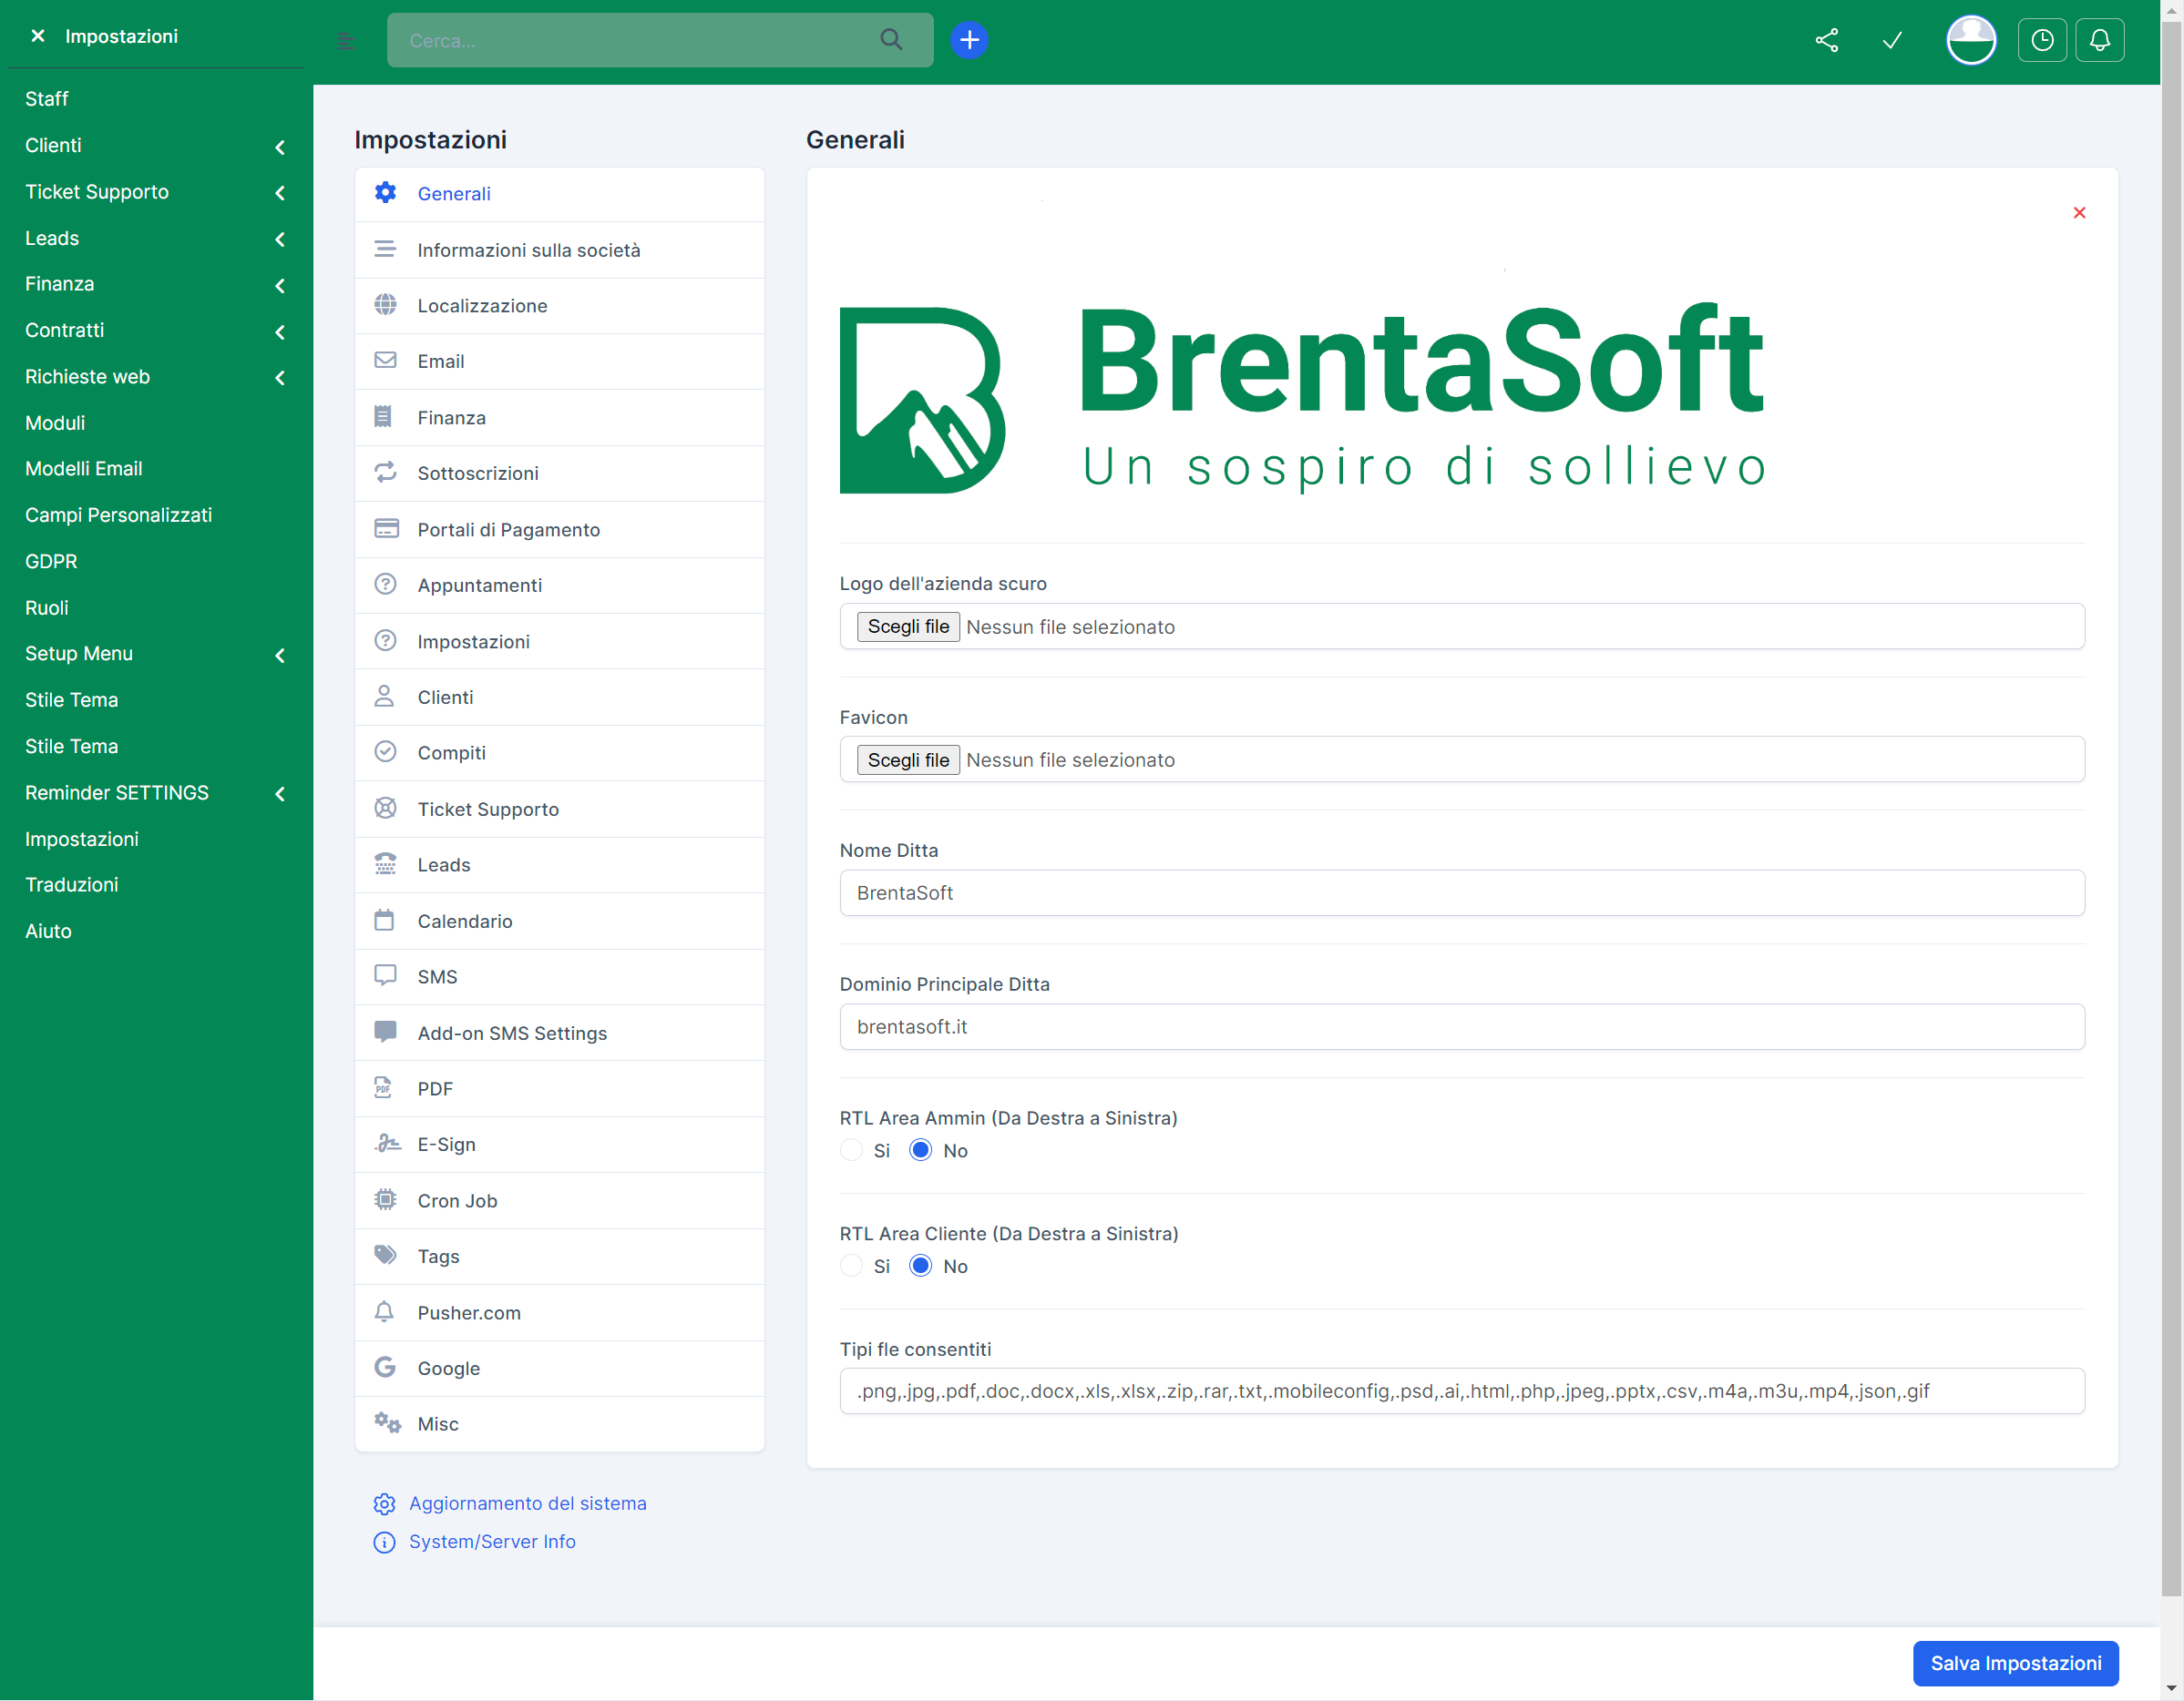Click the user profile avatar
The height and width of the screenshot is (1701, 2184).
(1970, 40)
